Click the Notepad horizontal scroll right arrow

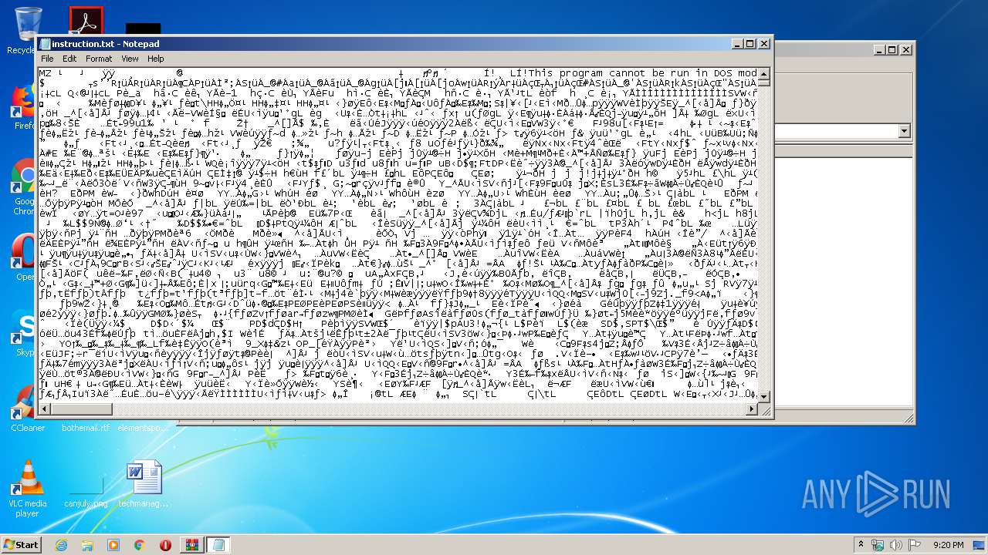[752, 409]
